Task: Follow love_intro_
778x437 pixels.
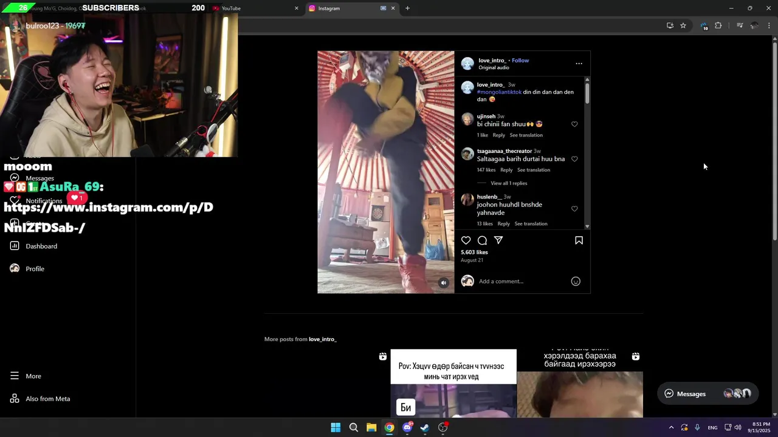Action: (x=520, y=60)
